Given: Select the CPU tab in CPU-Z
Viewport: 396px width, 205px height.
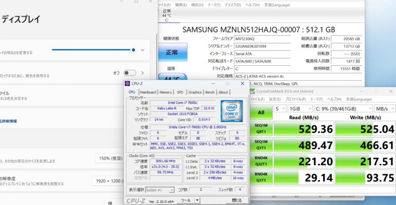Looking at the screenshot, I should point(132,92).
